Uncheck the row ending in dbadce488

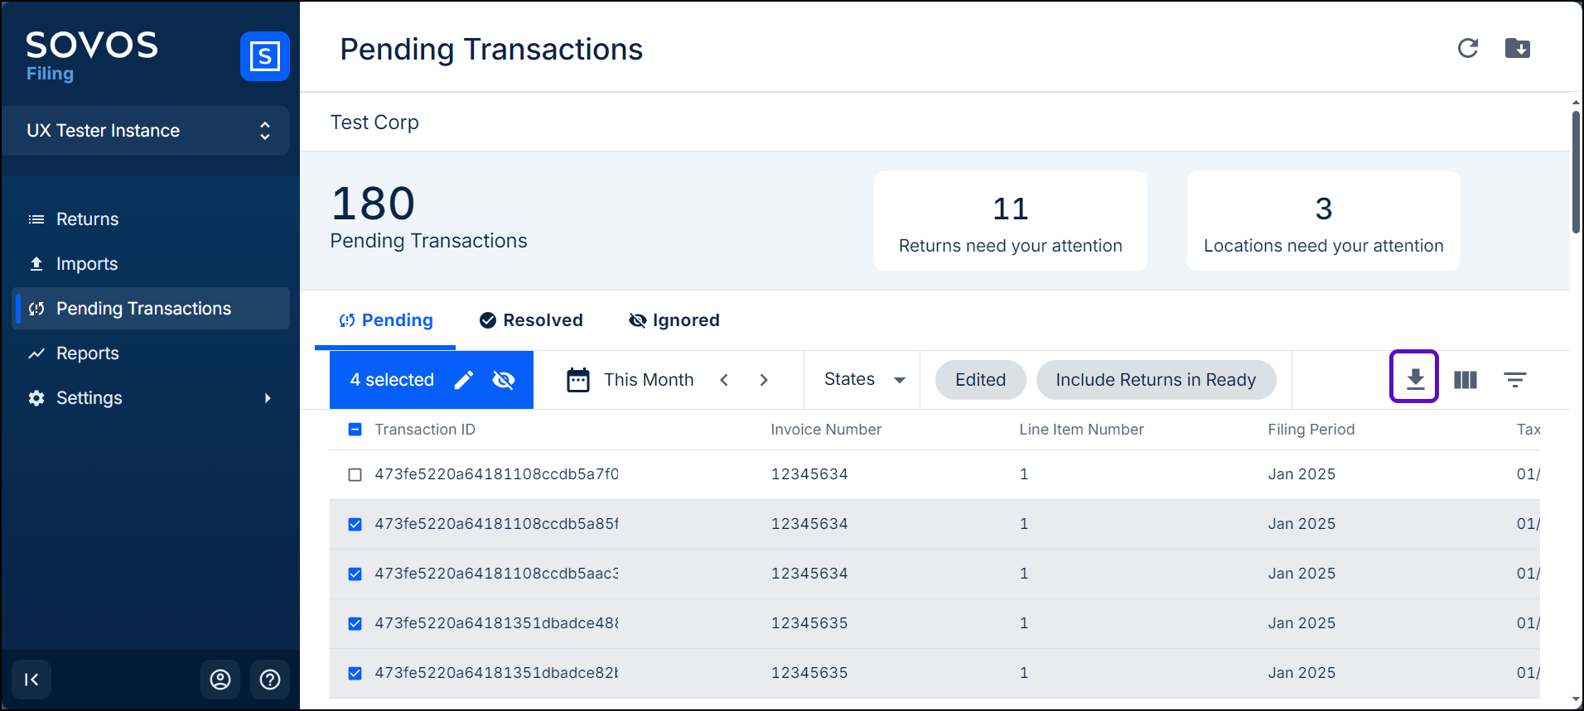click(x=355, y=624)
